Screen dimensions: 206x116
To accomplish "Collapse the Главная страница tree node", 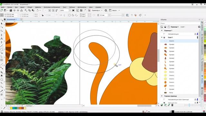I will tap(162, 96).
